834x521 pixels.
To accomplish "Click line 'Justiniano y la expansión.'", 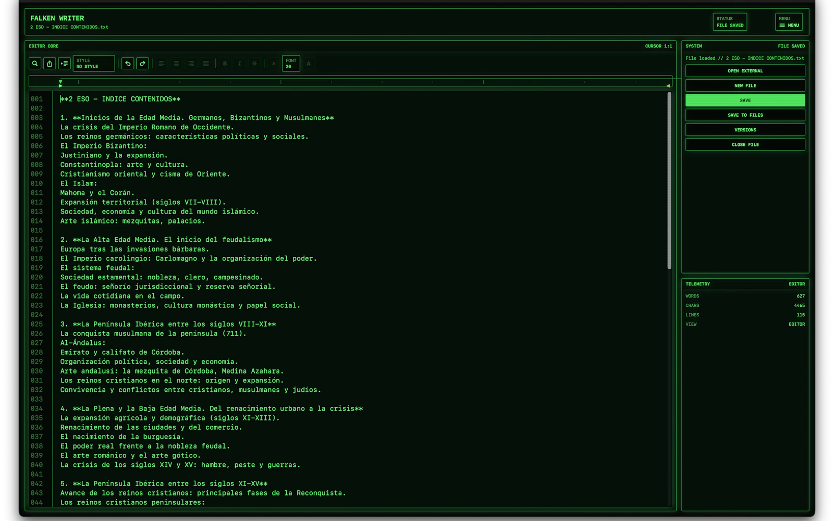I will click(x=114, y=155).
